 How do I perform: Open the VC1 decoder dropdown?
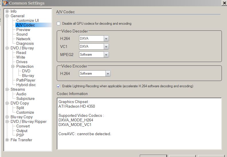point(106,46)
